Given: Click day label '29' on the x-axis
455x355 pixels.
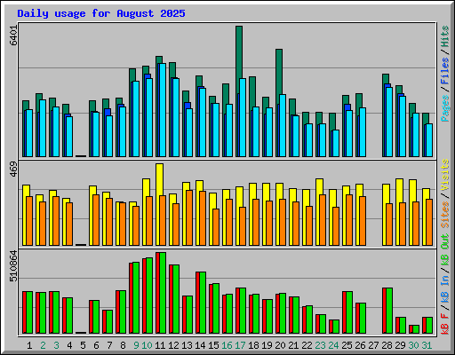Looking at the screenshot, I should 400,345.
